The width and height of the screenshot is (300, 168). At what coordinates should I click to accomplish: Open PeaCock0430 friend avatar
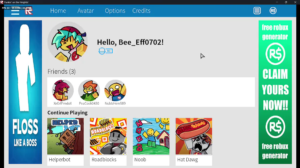click(89, 90)
